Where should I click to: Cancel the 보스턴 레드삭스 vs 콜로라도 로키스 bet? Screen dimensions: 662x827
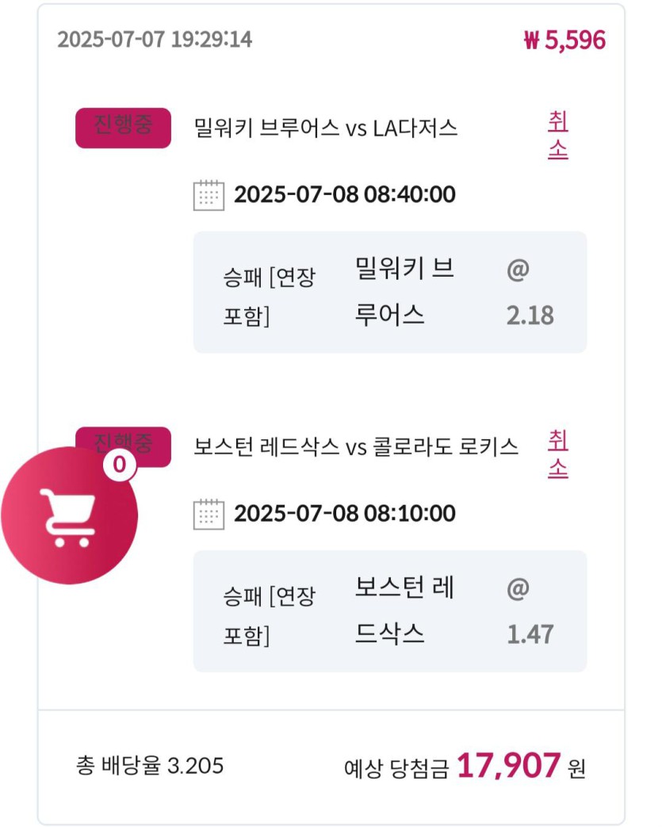pyautogui.click(x=558, y=454)
